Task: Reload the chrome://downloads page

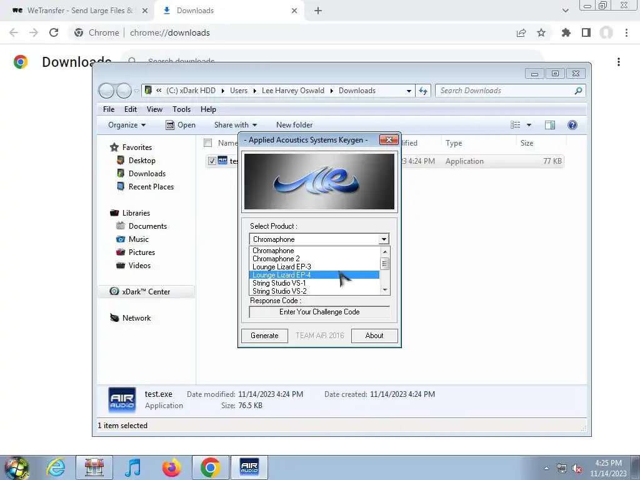Action: (54, 32)
